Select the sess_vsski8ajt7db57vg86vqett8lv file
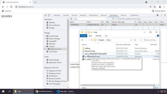The height and width of the screenshot is (94, 167). (x=96, y=54)
